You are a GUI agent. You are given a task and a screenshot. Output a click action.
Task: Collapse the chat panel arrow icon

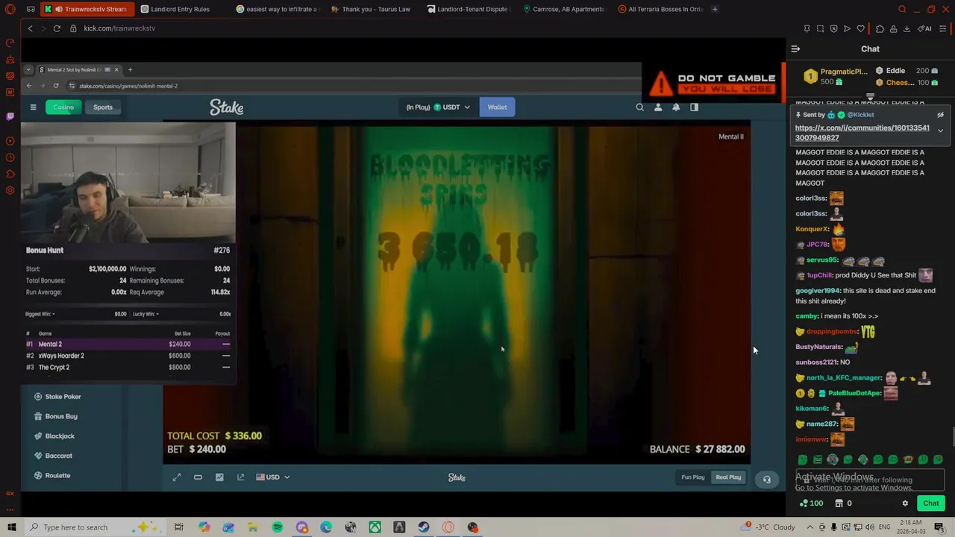[x=795, y=48]
